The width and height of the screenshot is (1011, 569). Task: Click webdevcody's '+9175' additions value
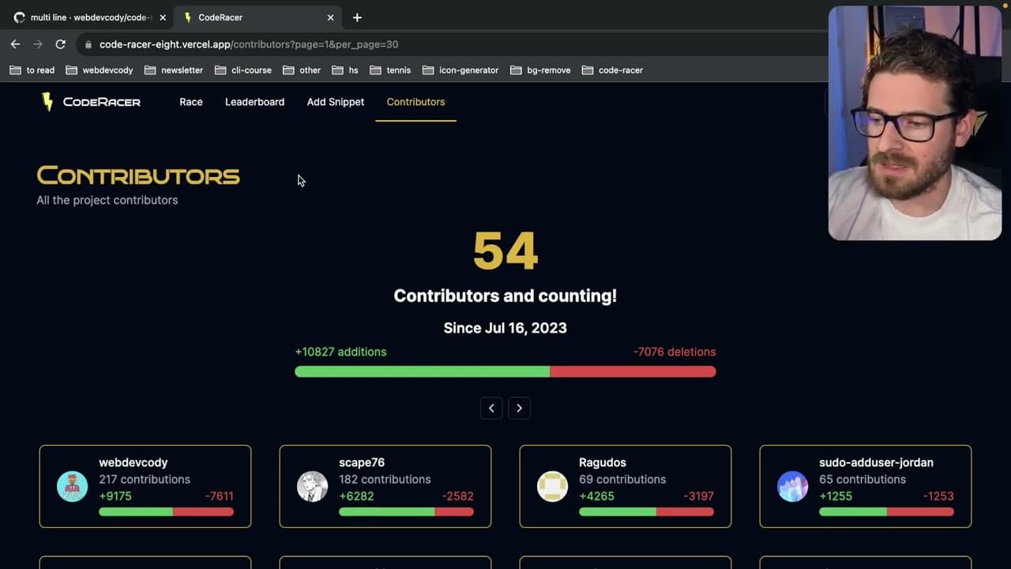pyautogui.click(x=115, y=496)
